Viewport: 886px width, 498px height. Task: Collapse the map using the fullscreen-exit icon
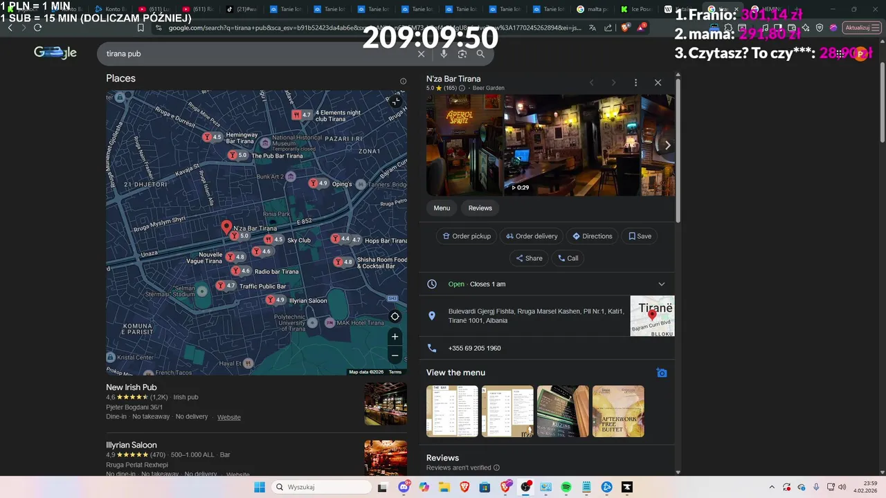click(395, 102)
